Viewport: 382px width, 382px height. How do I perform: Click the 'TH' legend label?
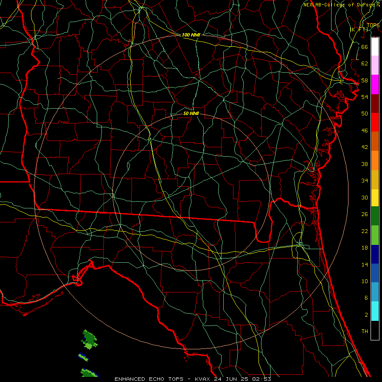point(365,331)
